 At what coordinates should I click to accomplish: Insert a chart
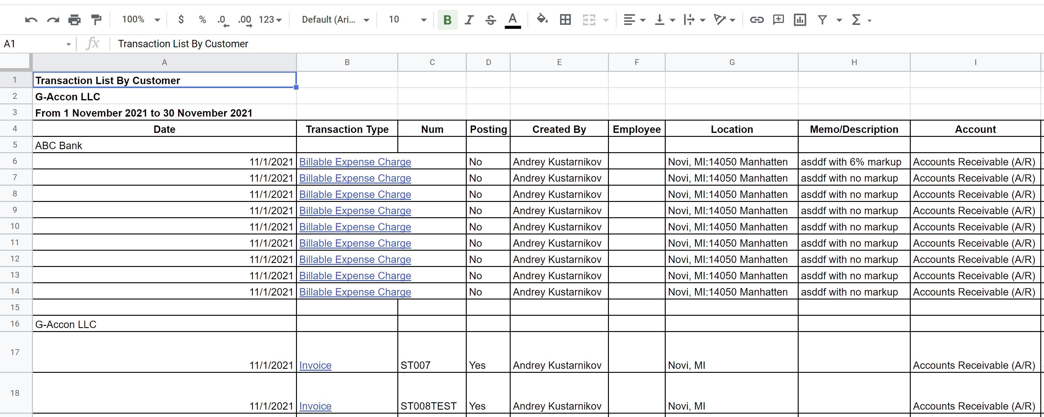(800, 19)
